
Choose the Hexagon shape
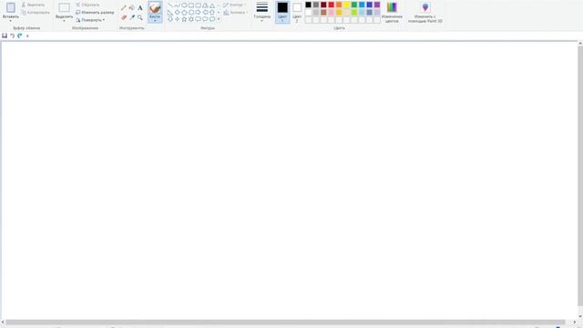(x=191, y=12)
